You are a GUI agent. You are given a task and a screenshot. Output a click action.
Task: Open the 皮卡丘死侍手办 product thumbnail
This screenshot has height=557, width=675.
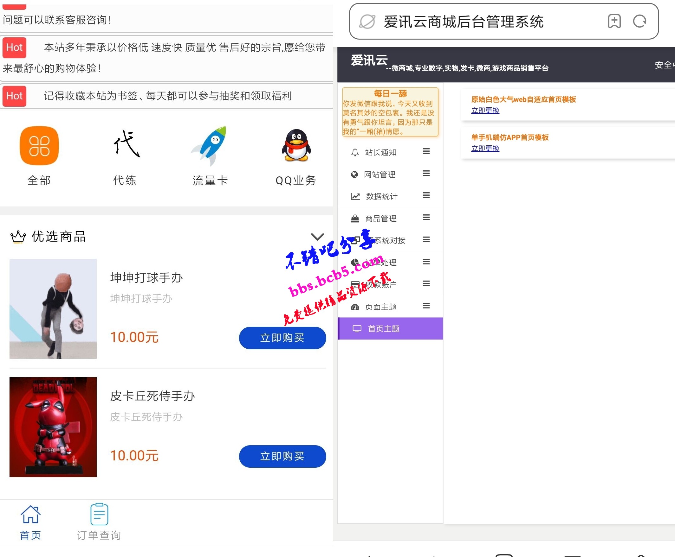click(x=53, y=427)
